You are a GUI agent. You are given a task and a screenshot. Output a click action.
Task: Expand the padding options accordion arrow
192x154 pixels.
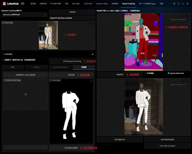pyautogui.click(x=92, y=54)
